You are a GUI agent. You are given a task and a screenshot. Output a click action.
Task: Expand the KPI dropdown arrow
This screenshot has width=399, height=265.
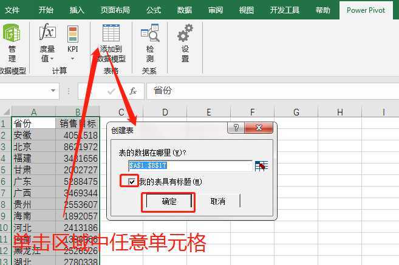point(73,59)
